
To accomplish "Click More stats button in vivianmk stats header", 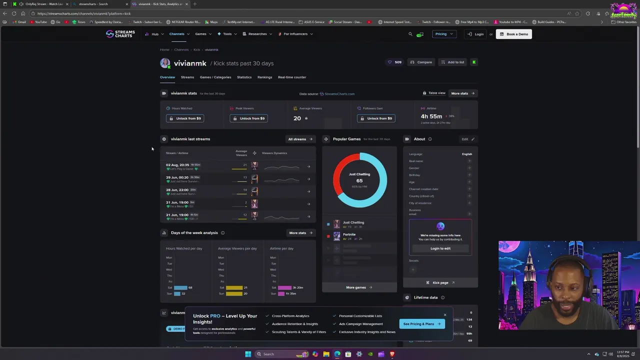I will point(463,93).
